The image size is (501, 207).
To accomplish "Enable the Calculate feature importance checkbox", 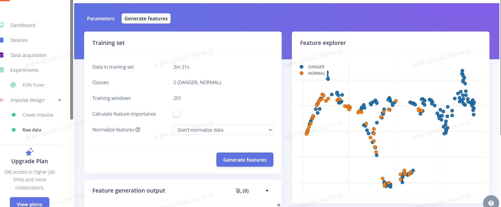I will point(176,114).
